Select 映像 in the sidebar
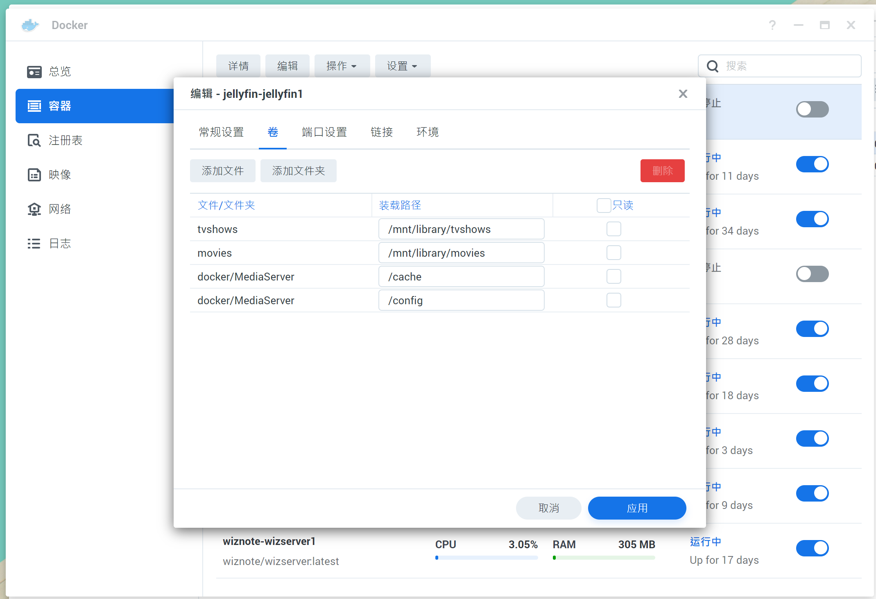 pyautogui.click(x=60, y=175)
